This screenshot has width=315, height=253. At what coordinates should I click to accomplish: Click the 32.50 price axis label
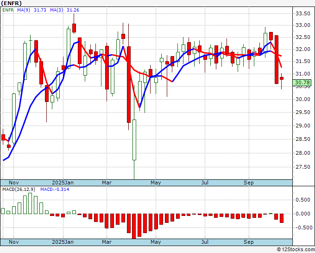(x=303, y=38)
